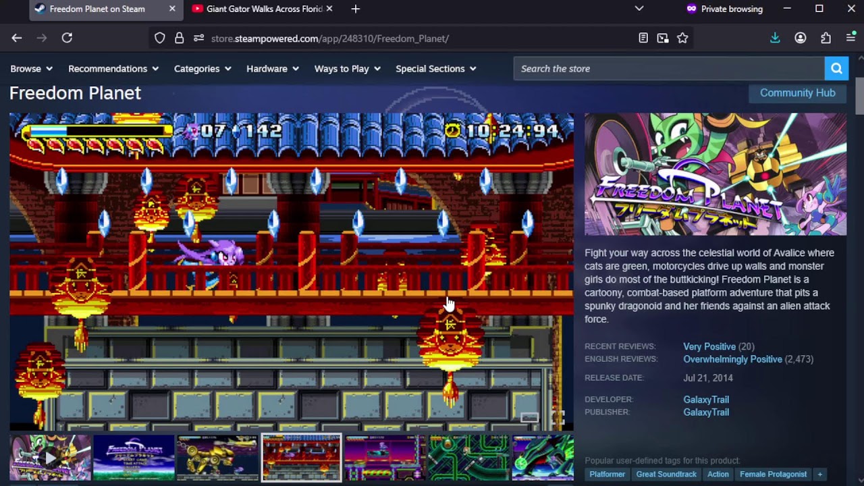Open the shield tracking protection icon
The height and width of the screenshot is (486, 864).
coord(160,38)
